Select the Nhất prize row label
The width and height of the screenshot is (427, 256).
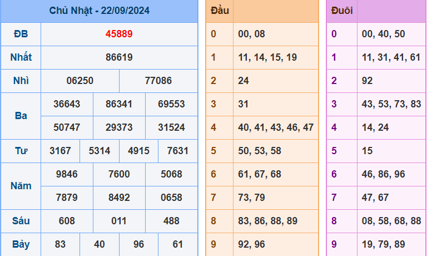pyautogui.click(x=21, y=57)
